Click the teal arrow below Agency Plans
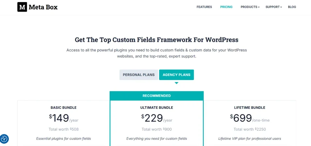Image resolution: width=311 pixels, height=146 pixels. [x=176, y=83]
